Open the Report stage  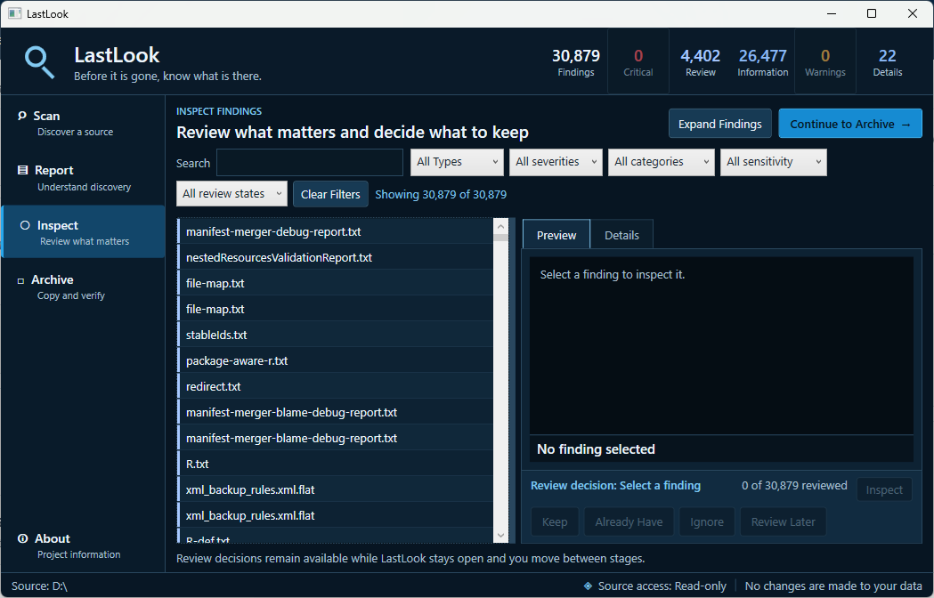[x=83, y=177]
